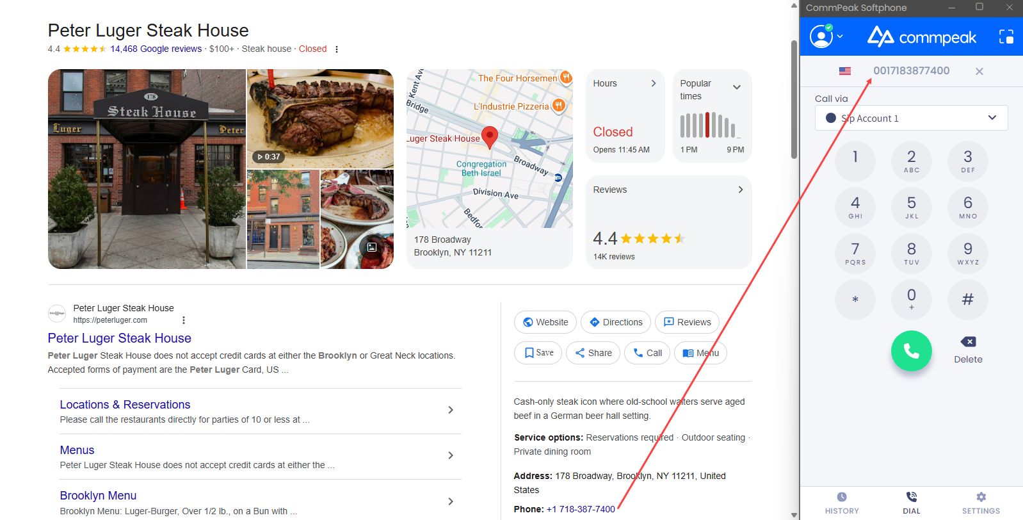
Task: Expand the Menus sitelink chevron
Action: tap(451, 455)
